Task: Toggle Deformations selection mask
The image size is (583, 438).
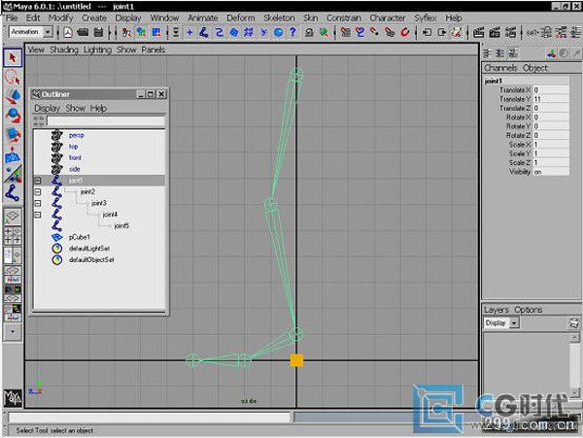Action: tap(249, 33)
